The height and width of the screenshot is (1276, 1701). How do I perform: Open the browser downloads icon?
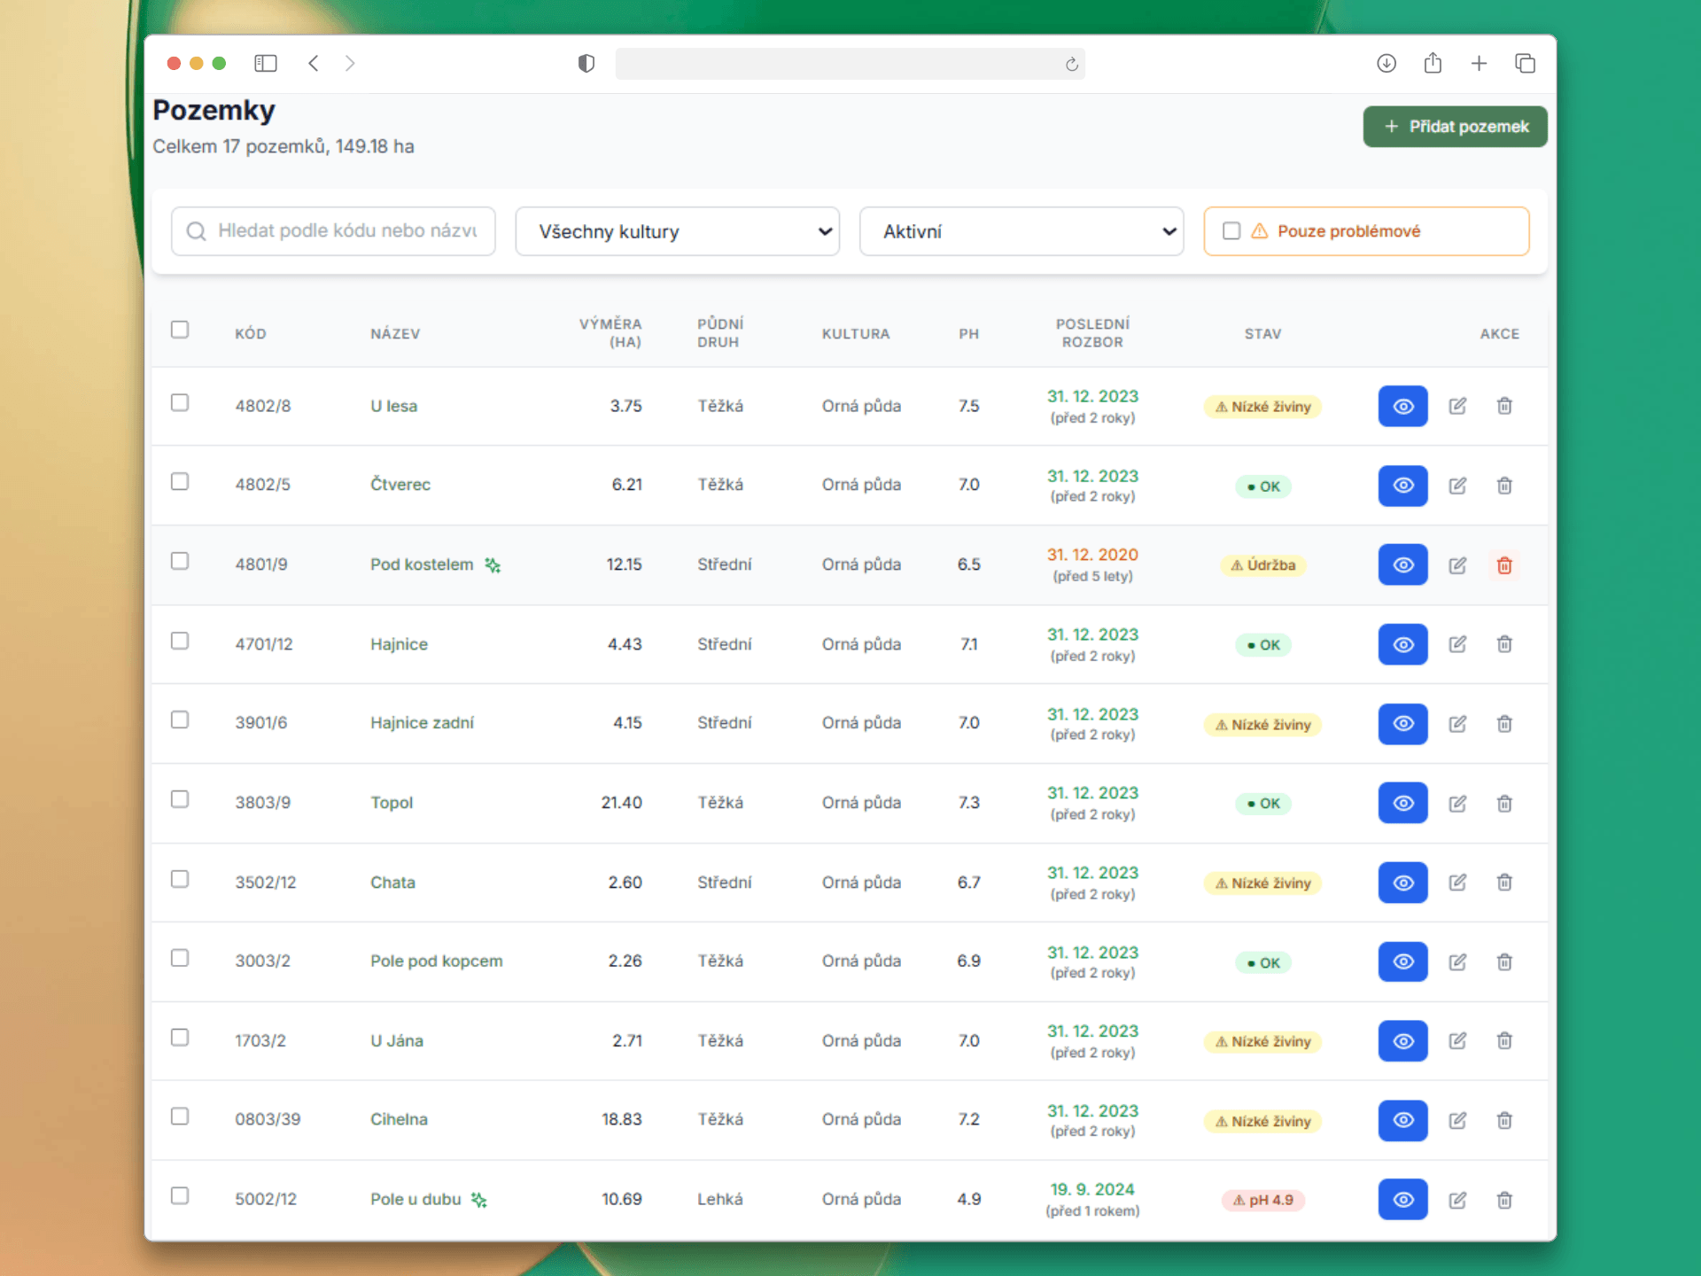click(1386, 63)
